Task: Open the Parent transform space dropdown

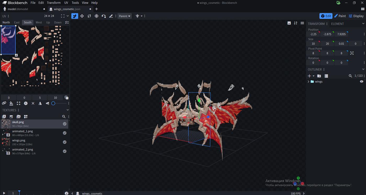Action: [124, 16]
